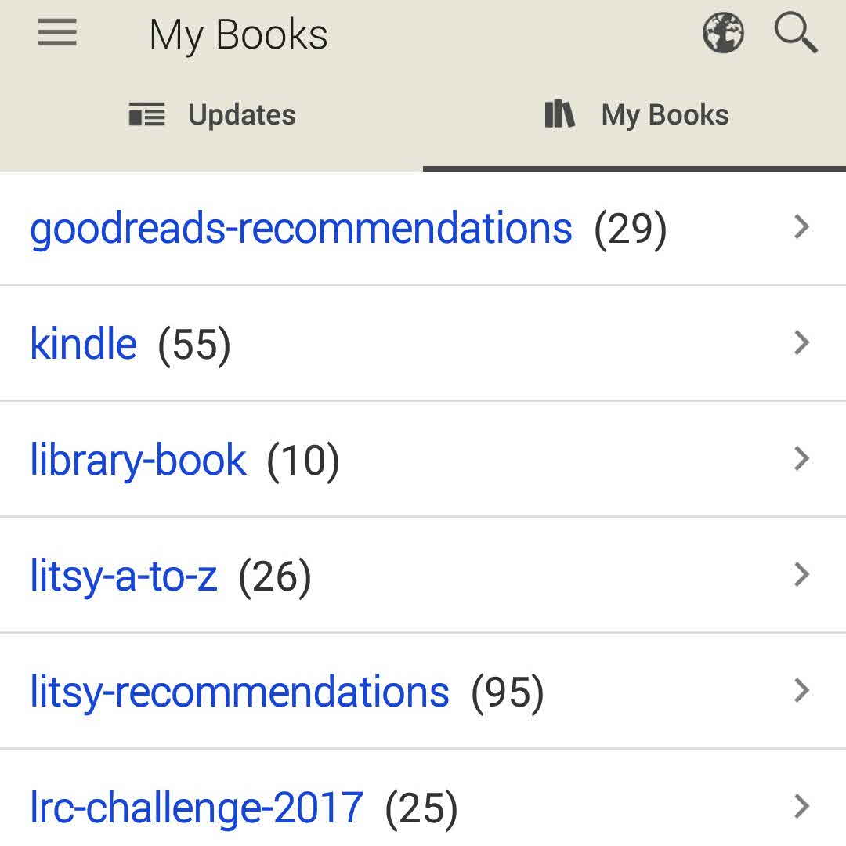Expand litsy-a-to-z with its arrow
This screenshot has width=846, height=846.
coord(801,575)
